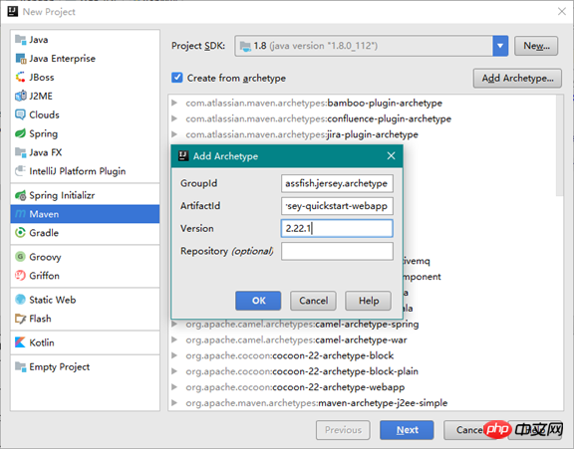This screenshot has width=574, height=449.
Task: Click the Groovy icon
Action: click(x=20, y=257)
